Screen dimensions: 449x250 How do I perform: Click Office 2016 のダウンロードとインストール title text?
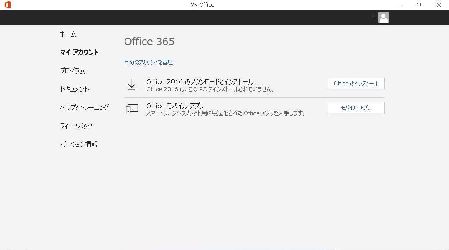pyautogui.click(x=200, y=82)
